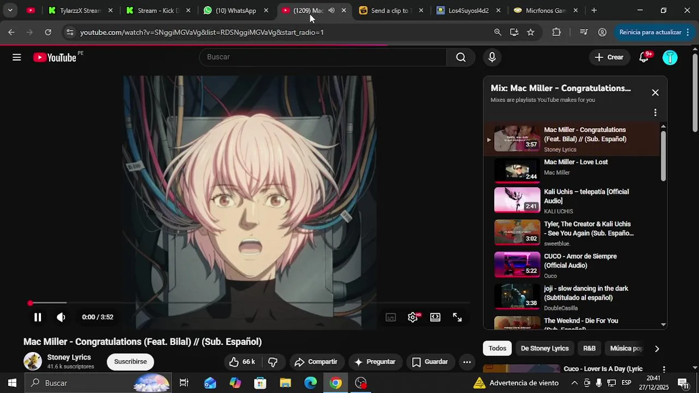Open Chrome tab search dropdown

[x=10, y=10]
